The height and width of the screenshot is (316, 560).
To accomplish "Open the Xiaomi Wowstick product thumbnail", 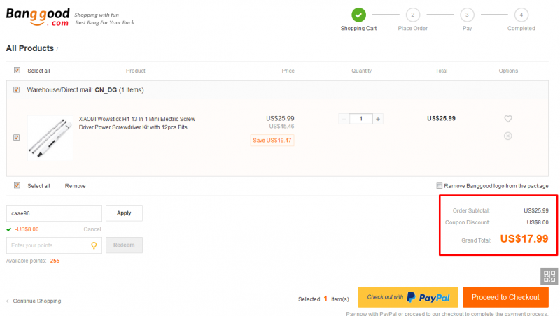I will point(50,138).
